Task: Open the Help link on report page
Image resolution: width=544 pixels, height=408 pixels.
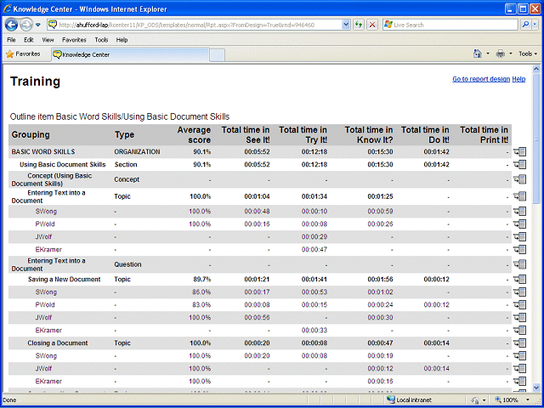Action: (x=518, y=79)
